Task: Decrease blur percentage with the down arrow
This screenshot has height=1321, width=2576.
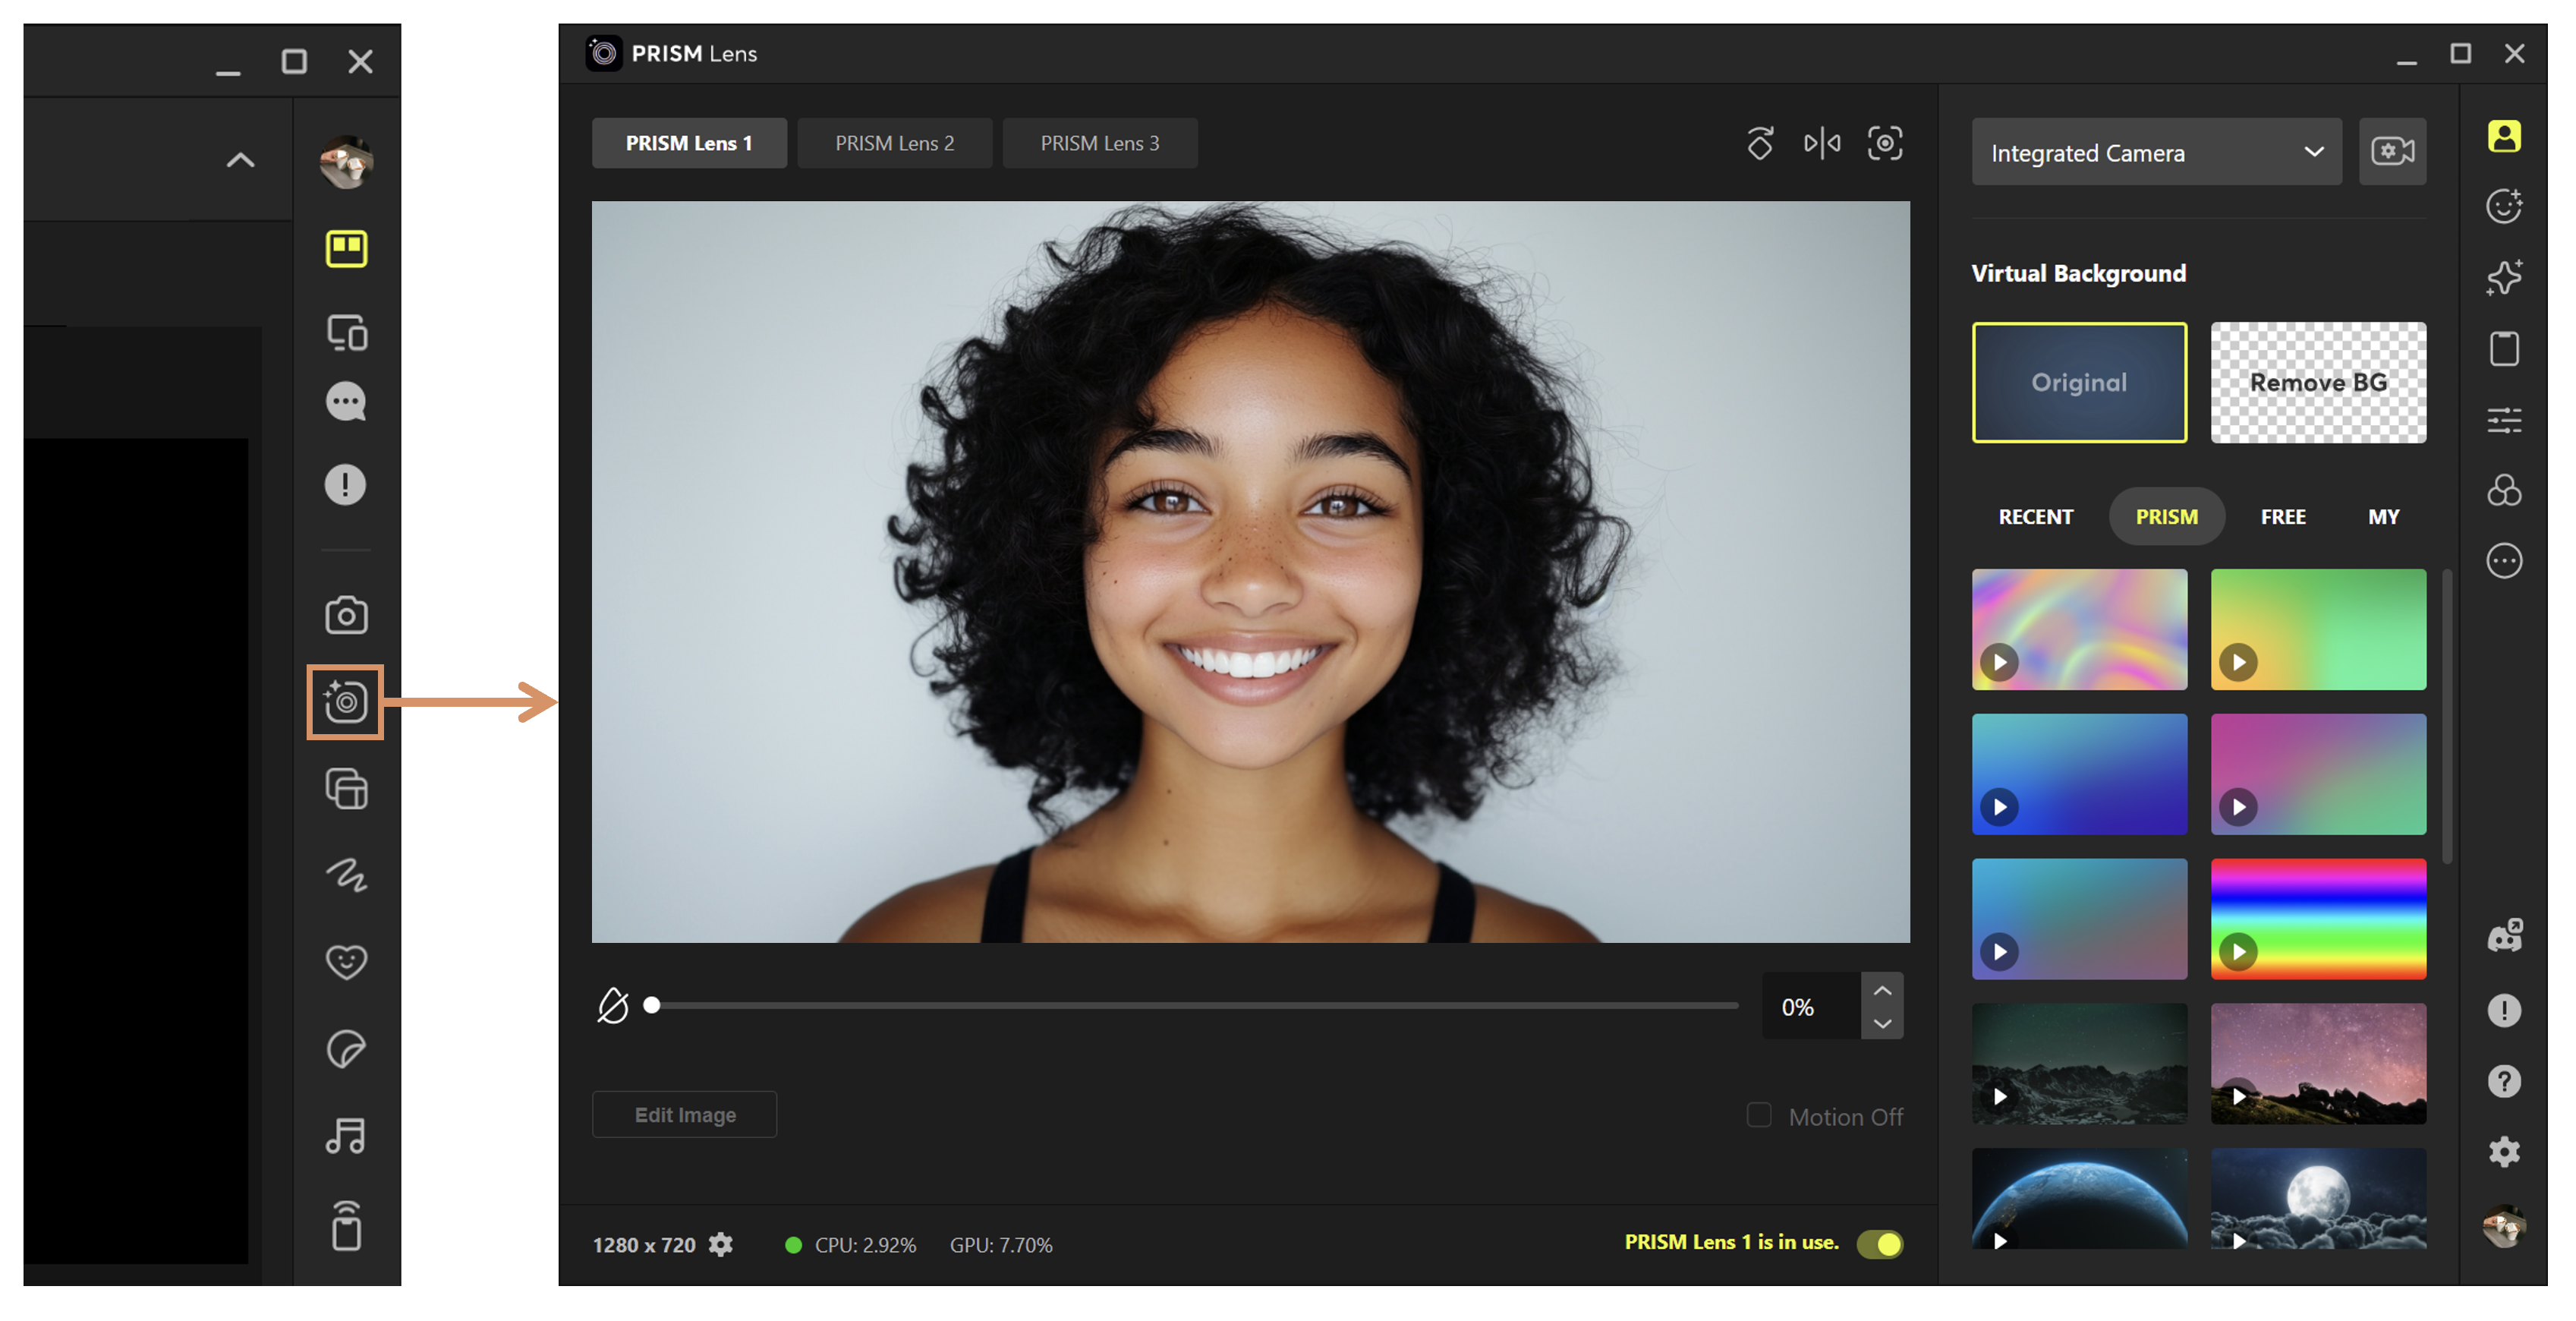Action: [1882, 1023]
